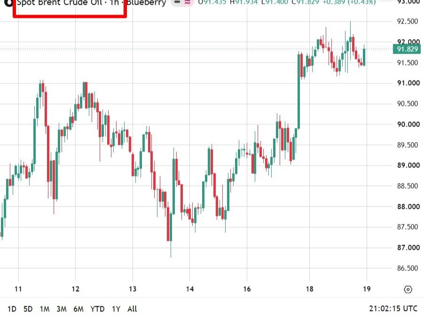424x319 pixels.
Task: Click the Spot Brent Crude Oil title
Action: (x=60, y=3)
